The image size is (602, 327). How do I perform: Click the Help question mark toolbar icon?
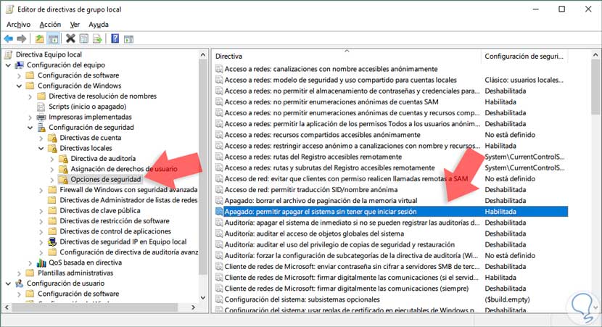coord(115,38)
